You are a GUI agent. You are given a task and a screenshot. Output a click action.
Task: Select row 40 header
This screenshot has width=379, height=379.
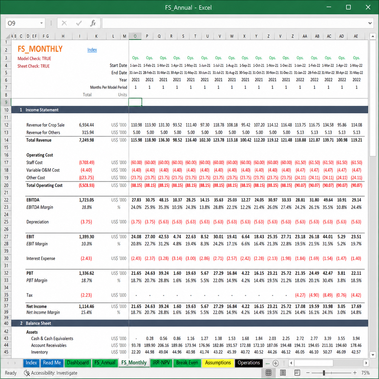pos(6,323)
